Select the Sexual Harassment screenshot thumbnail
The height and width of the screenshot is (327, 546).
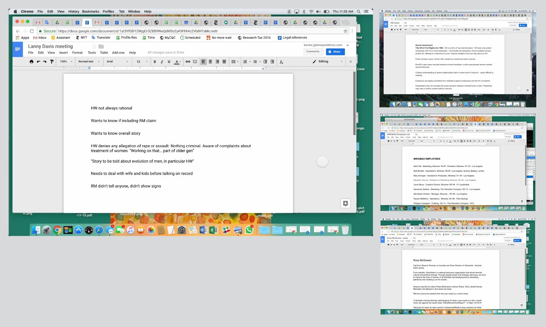tap(458, 58)
